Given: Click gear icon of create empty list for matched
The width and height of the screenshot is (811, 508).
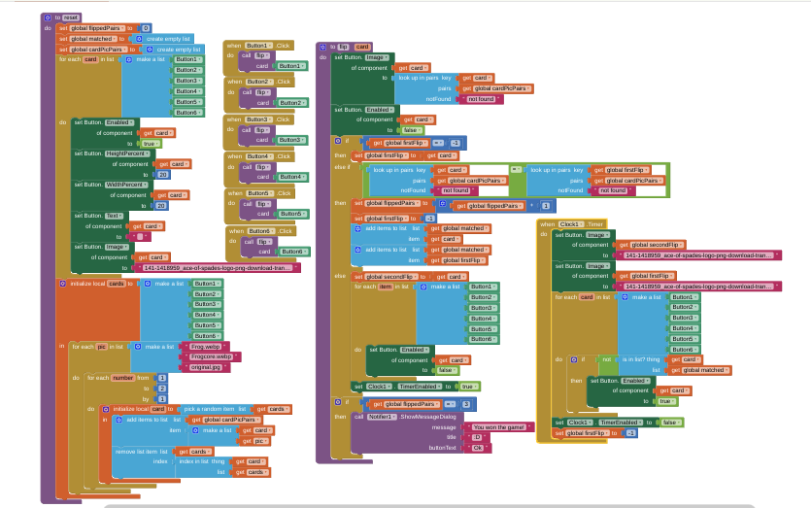Looking at the screenshot, I should point(141,39).
